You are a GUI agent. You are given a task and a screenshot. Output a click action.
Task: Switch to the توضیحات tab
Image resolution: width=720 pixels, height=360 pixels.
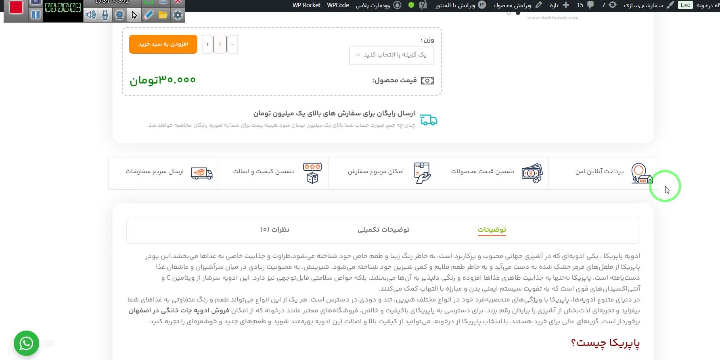pos(492,230)
